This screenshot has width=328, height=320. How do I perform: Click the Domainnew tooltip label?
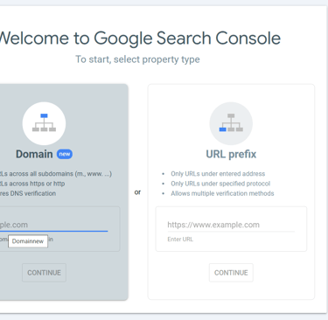point(28,241)
